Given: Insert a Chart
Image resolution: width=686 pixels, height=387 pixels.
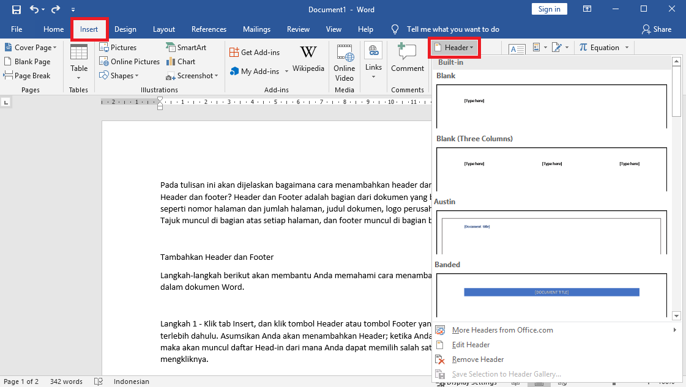Looking at the screenshot, I should pyautogui.click(x=181, y=62).
